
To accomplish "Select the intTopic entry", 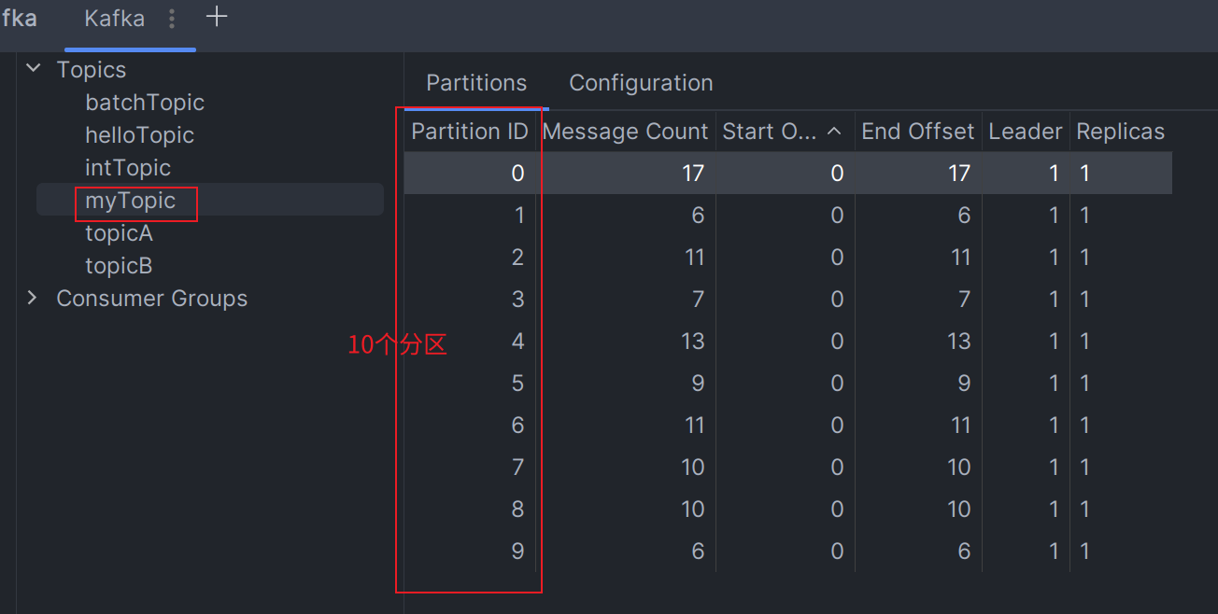I will 128,168.
